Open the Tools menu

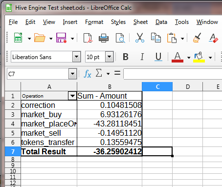pyautogui.click(x=182, y=22)
